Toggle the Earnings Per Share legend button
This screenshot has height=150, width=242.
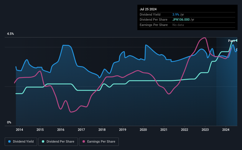(99, 142)
